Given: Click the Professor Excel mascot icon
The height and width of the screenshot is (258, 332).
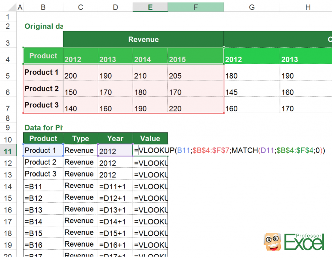Looking at the screenshot, I should [x=272, y=241].
